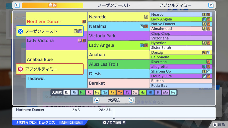The height and width of the screenshot is (128, 228).
Task: Click the 堅 badge on ノーザンテースト card
Action: [80, 31]
